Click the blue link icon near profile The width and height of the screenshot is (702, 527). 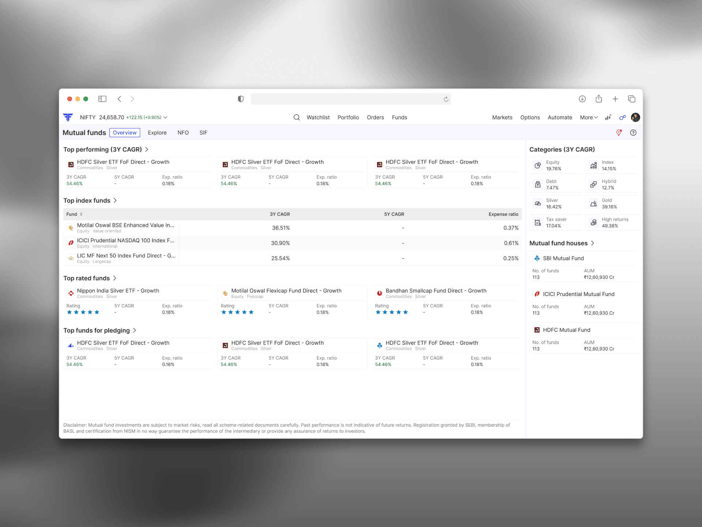pyautogui.click(x=622, y=117)
